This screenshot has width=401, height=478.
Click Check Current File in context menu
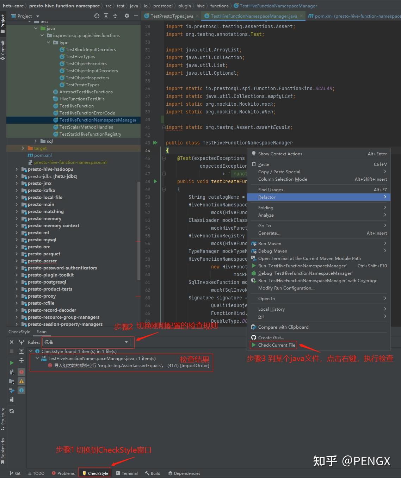tap(273, 345)
